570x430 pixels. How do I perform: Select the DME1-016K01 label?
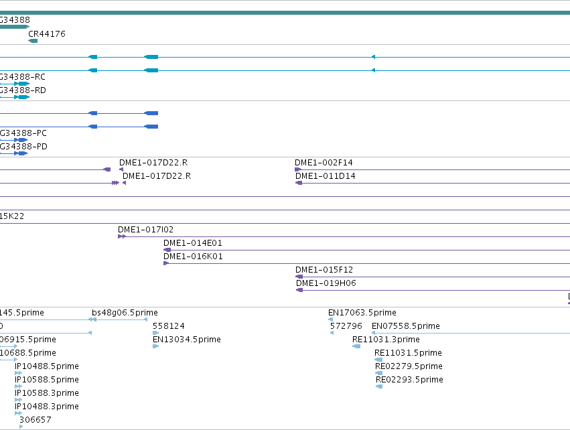click(193, 257)
